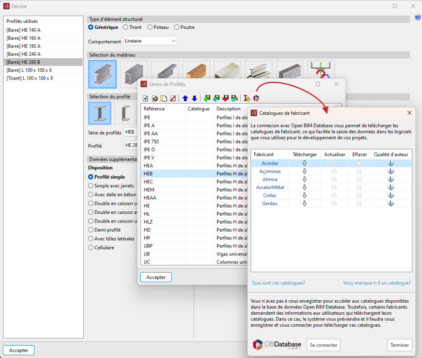Click the copy series toolbar icon
The width and height of the screenshot is (422, 358).
click(x=164, y=98)
